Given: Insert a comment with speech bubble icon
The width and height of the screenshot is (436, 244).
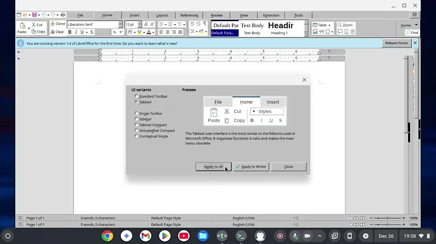Looking at the screenshot, I should tap(340, 31).
